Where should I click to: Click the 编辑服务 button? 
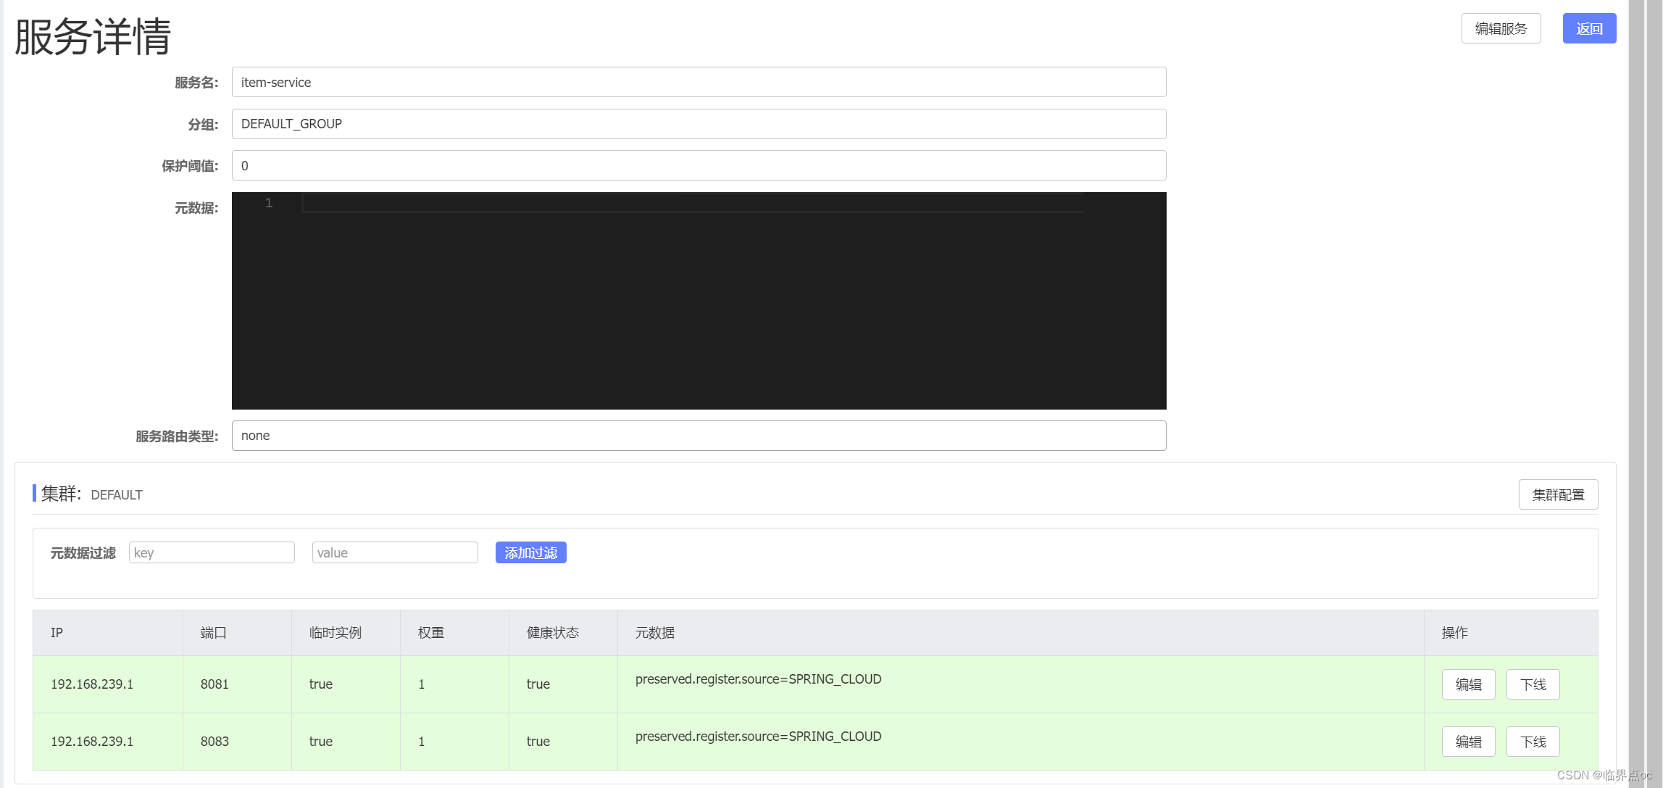pos(1501,28)
